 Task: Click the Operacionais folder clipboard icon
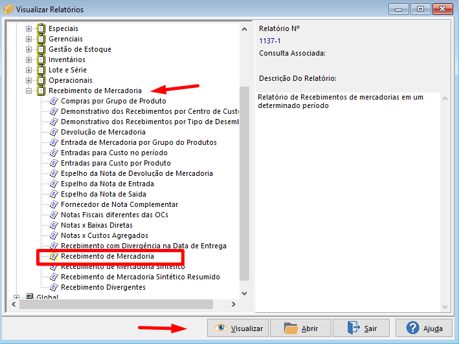point(41,80)
